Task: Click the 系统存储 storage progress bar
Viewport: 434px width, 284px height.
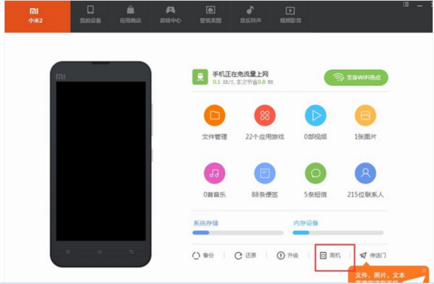Action: (238, 233)
